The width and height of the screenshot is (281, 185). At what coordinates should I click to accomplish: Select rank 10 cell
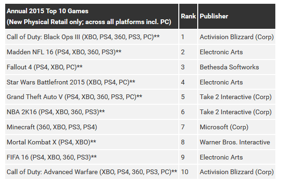[188, 172]
